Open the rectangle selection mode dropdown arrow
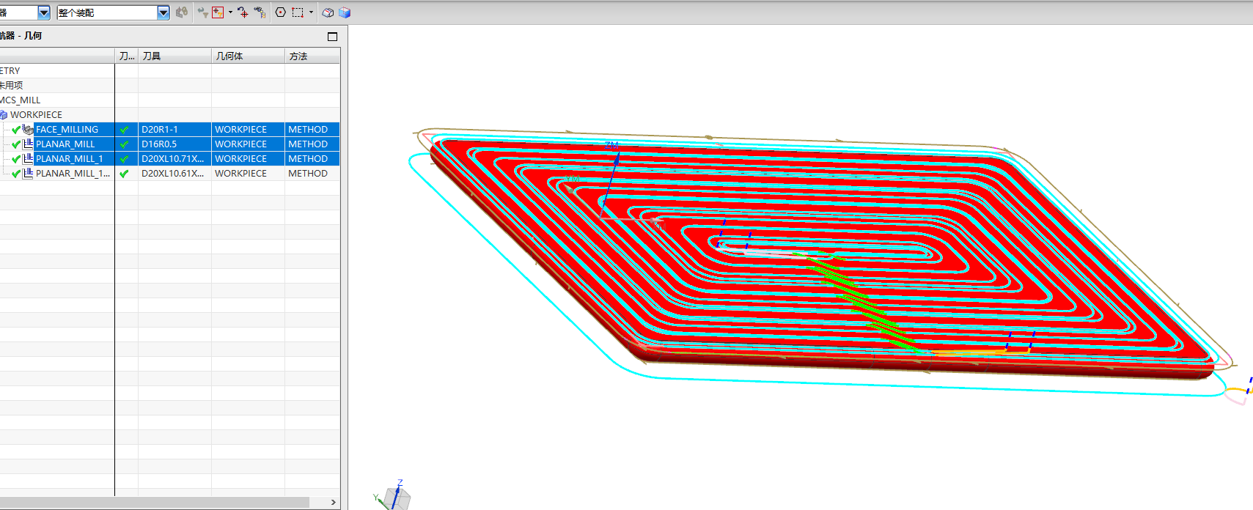This screenshot has height=510, width=1253. point(311,12)
